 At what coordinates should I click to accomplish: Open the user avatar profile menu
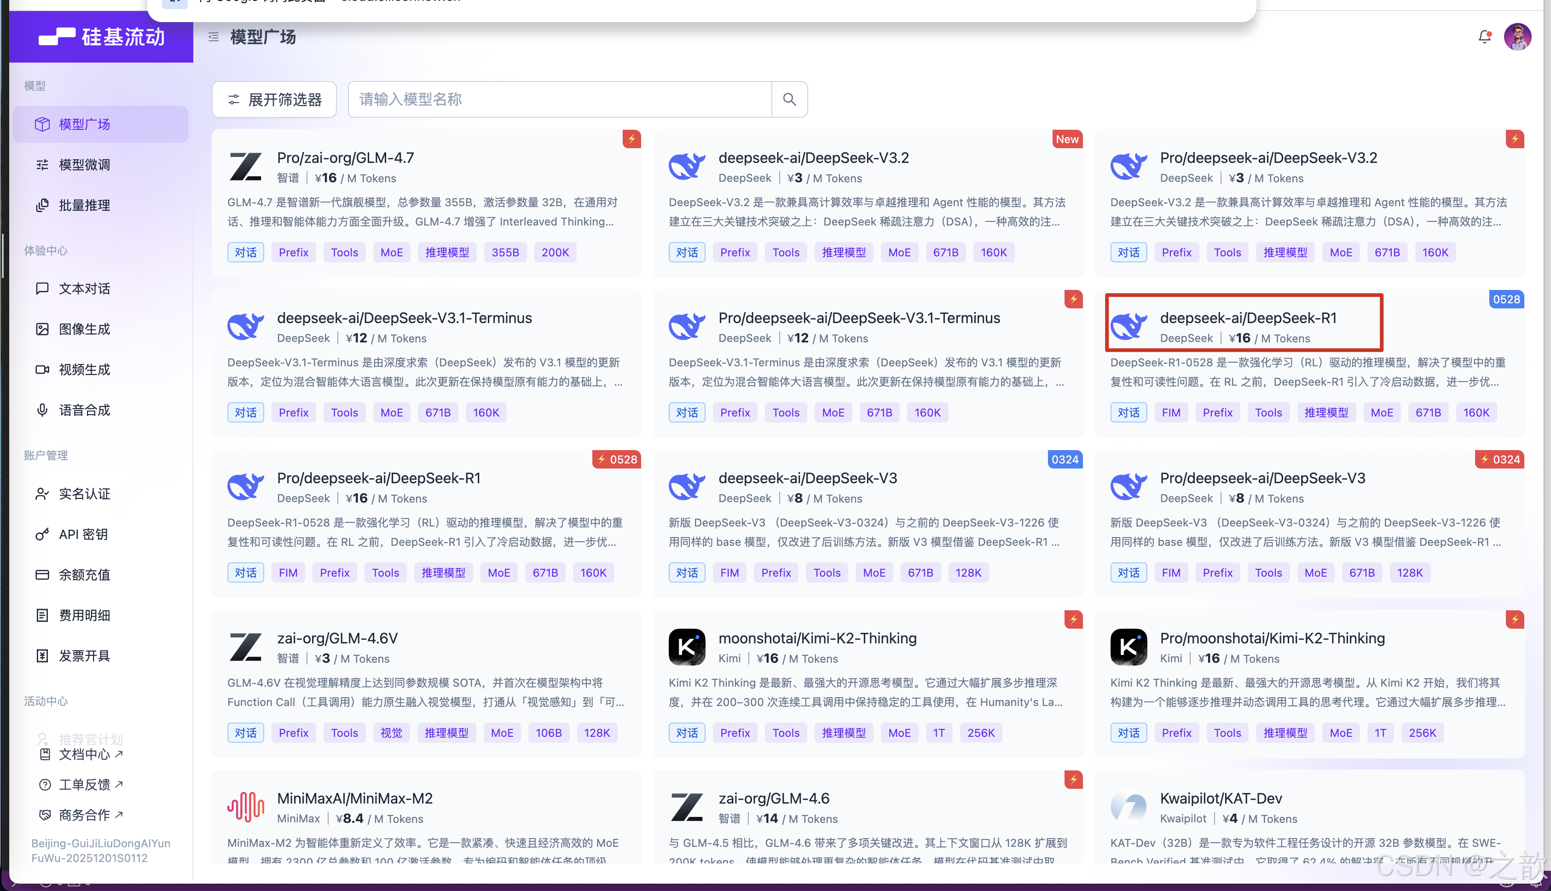1517,37
